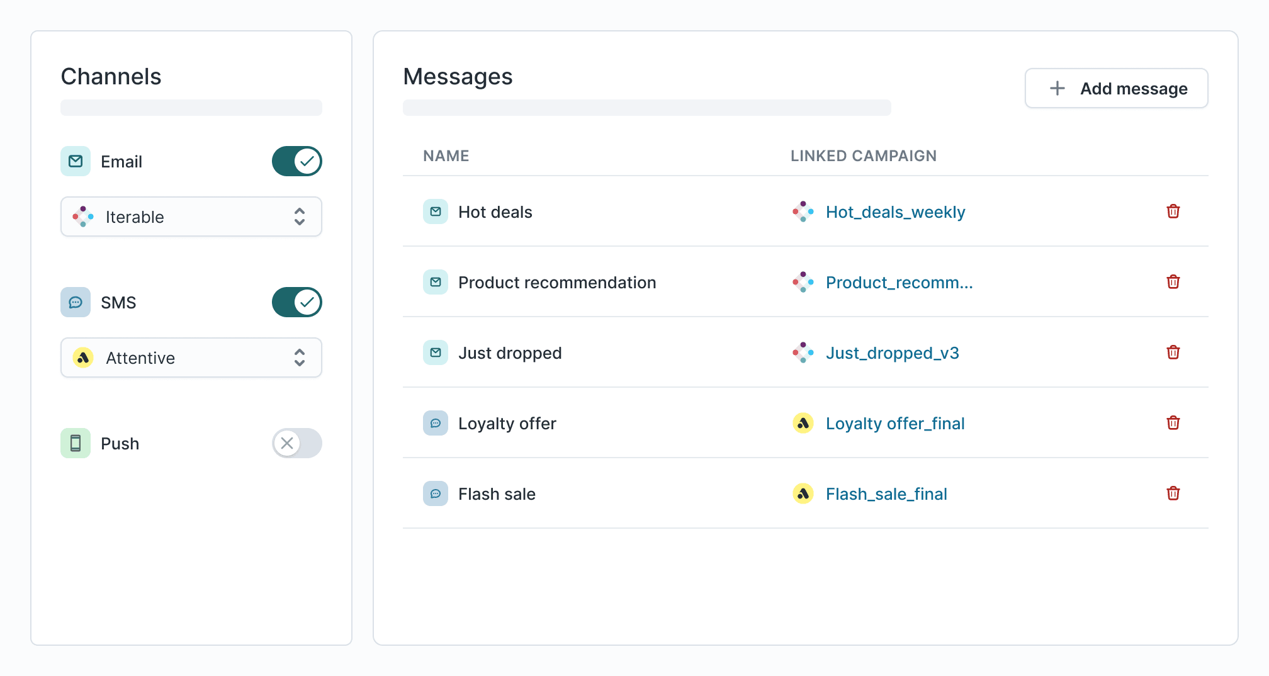Click the Add message button
This screenshot has height=676, width=1269.
pos(1115,88)
